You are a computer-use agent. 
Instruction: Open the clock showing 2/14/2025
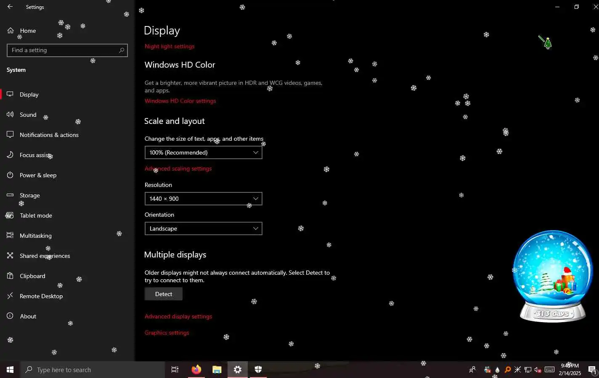coord(570,370)
